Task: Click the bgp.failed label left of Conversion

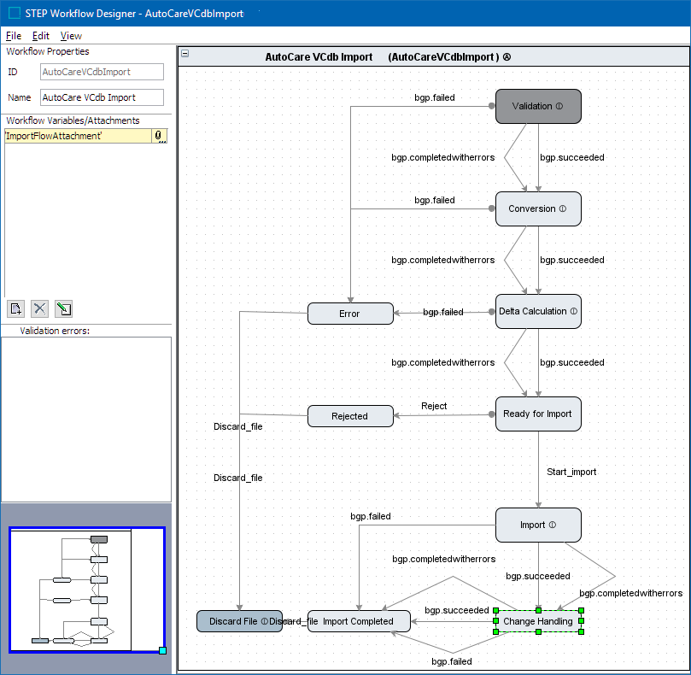Action: (x=435, y=200)
